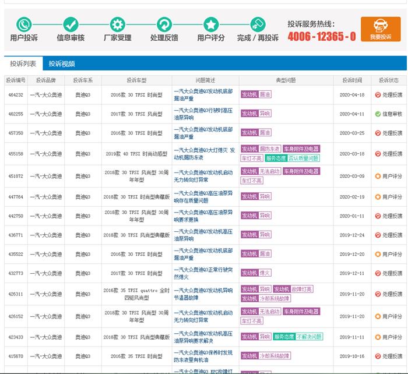The image size is (408, 374).
Task: Click 发动机 故障灯亮 tag in row 426311
Action: tap(293, 289)
